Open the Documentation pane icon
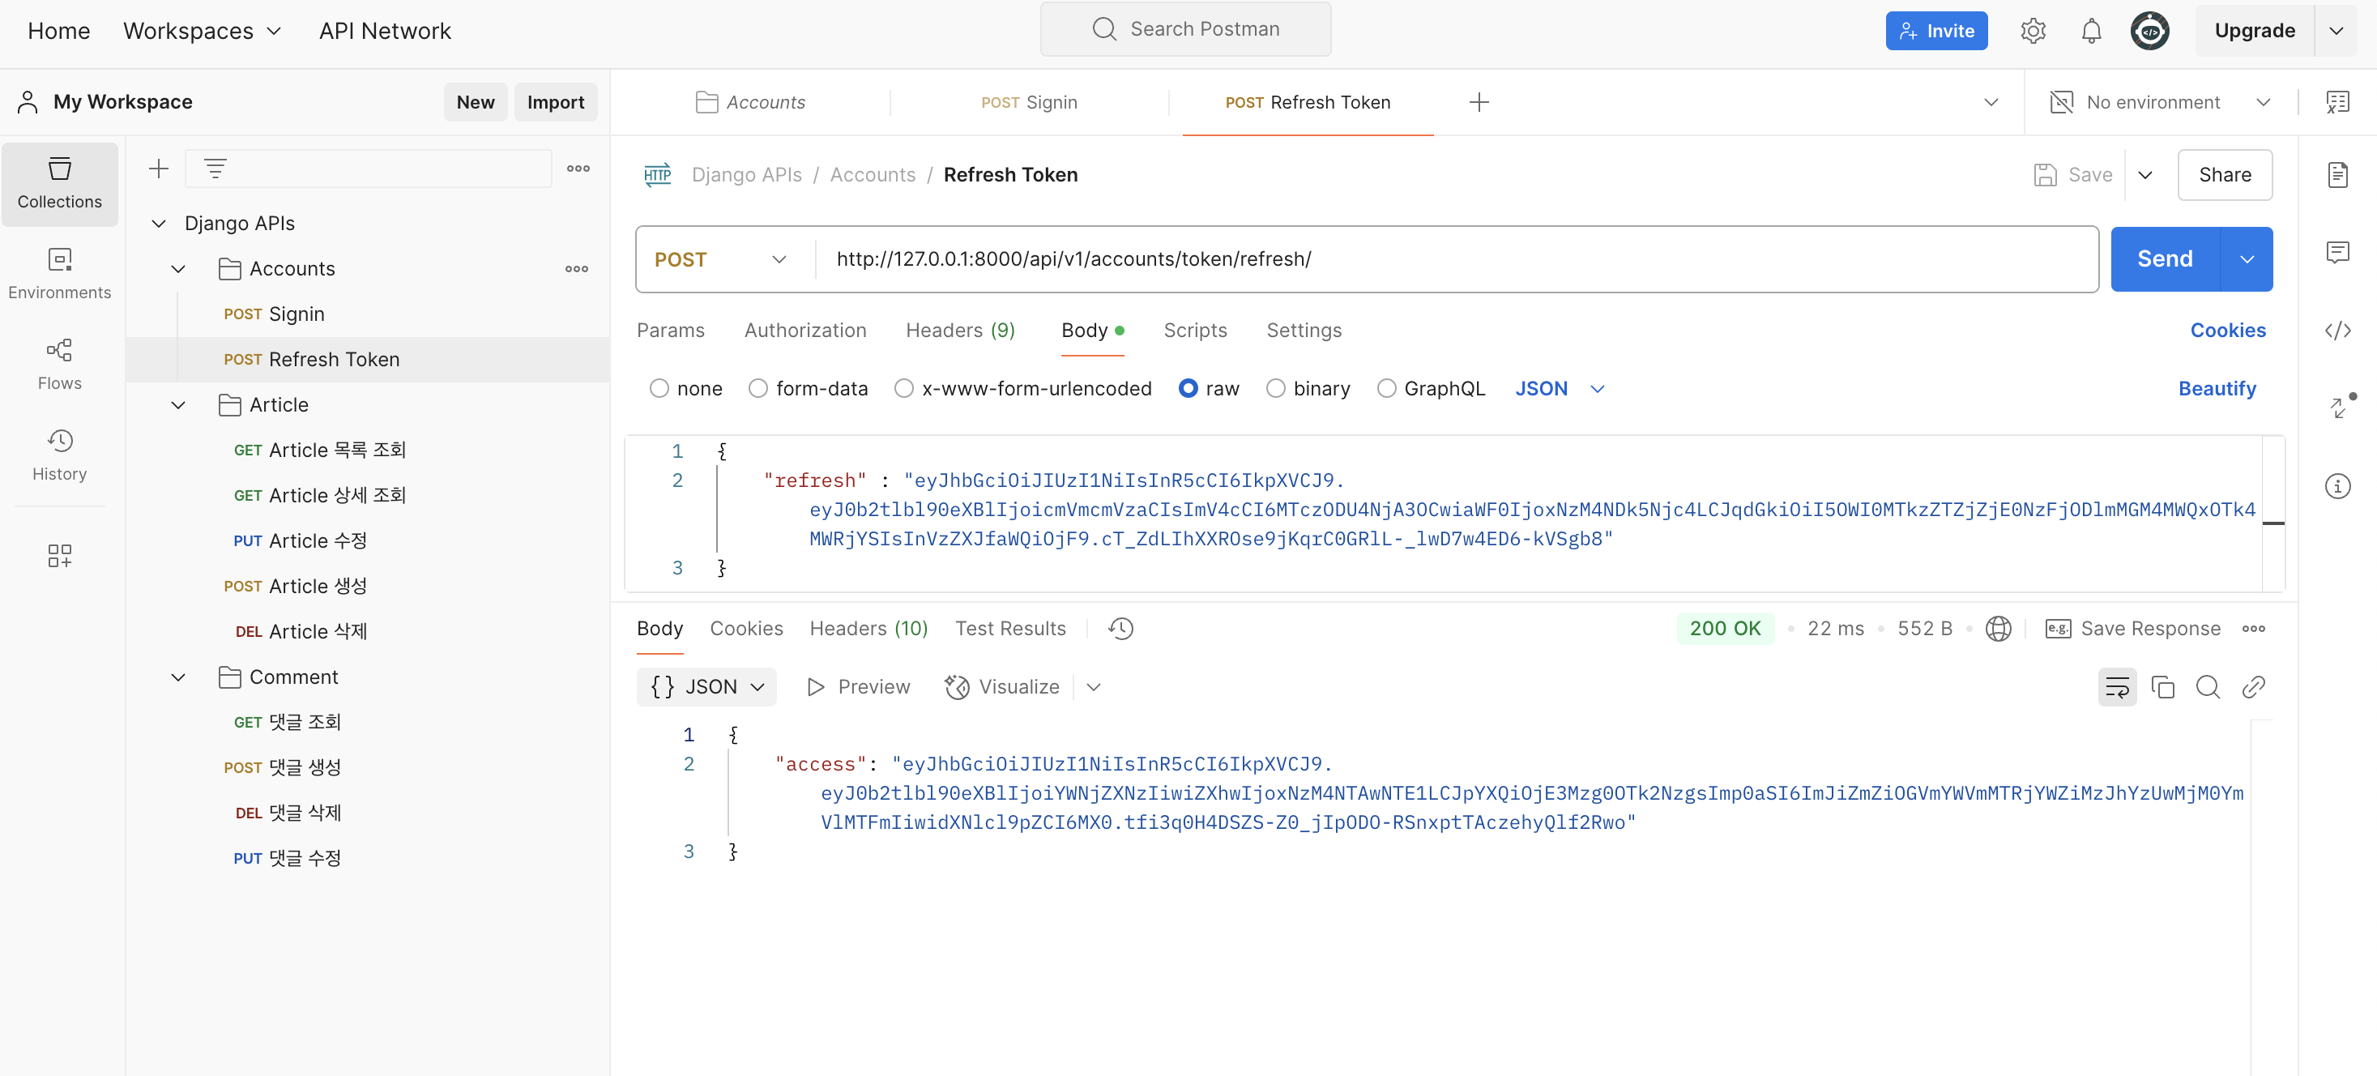Viewport: 2377px width, 1076px height. click(2337, 174)
